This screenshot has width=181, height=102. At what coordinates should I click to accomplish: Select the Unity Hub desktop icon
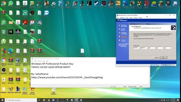click(x=11, y=32)
